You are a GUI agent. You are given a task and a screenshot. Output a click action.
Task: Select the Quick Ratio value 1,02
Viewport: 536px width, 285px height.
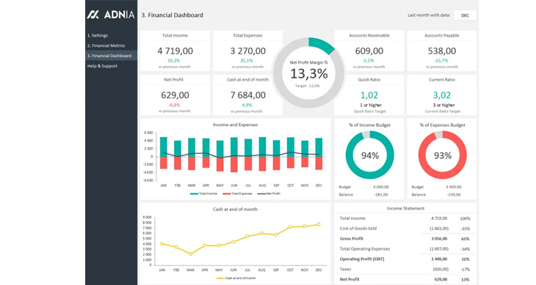point(369,95)
